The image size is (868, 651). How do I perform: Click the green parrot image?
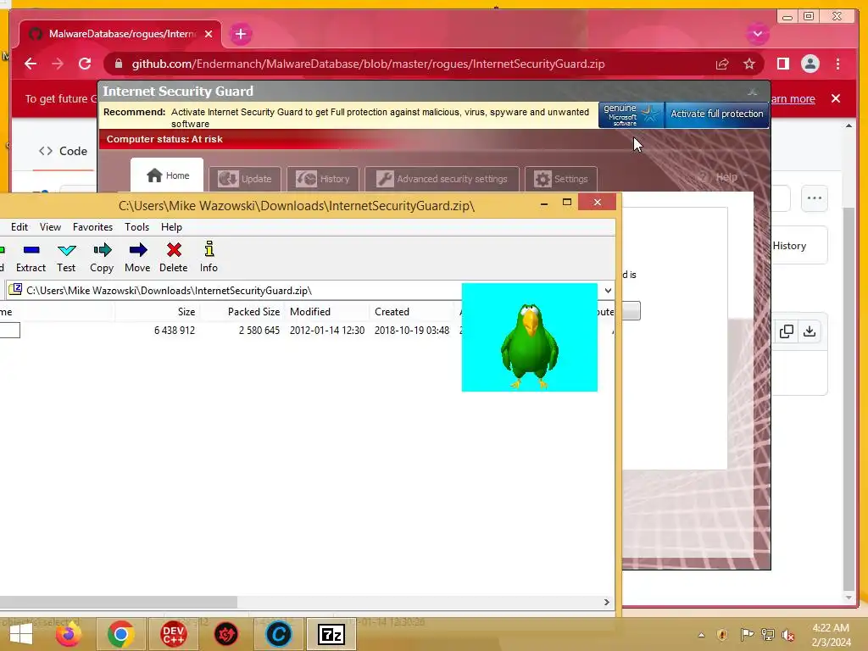tap(530, 337)
